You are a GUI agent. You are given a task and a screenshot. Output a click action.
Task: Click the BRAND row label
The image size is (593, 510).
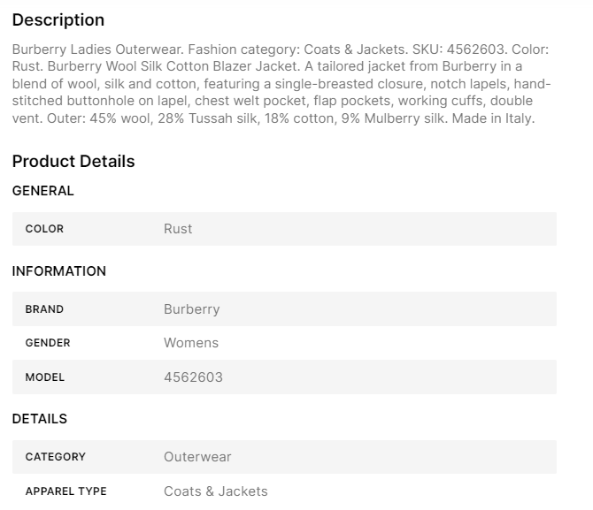tap(44, 309)
